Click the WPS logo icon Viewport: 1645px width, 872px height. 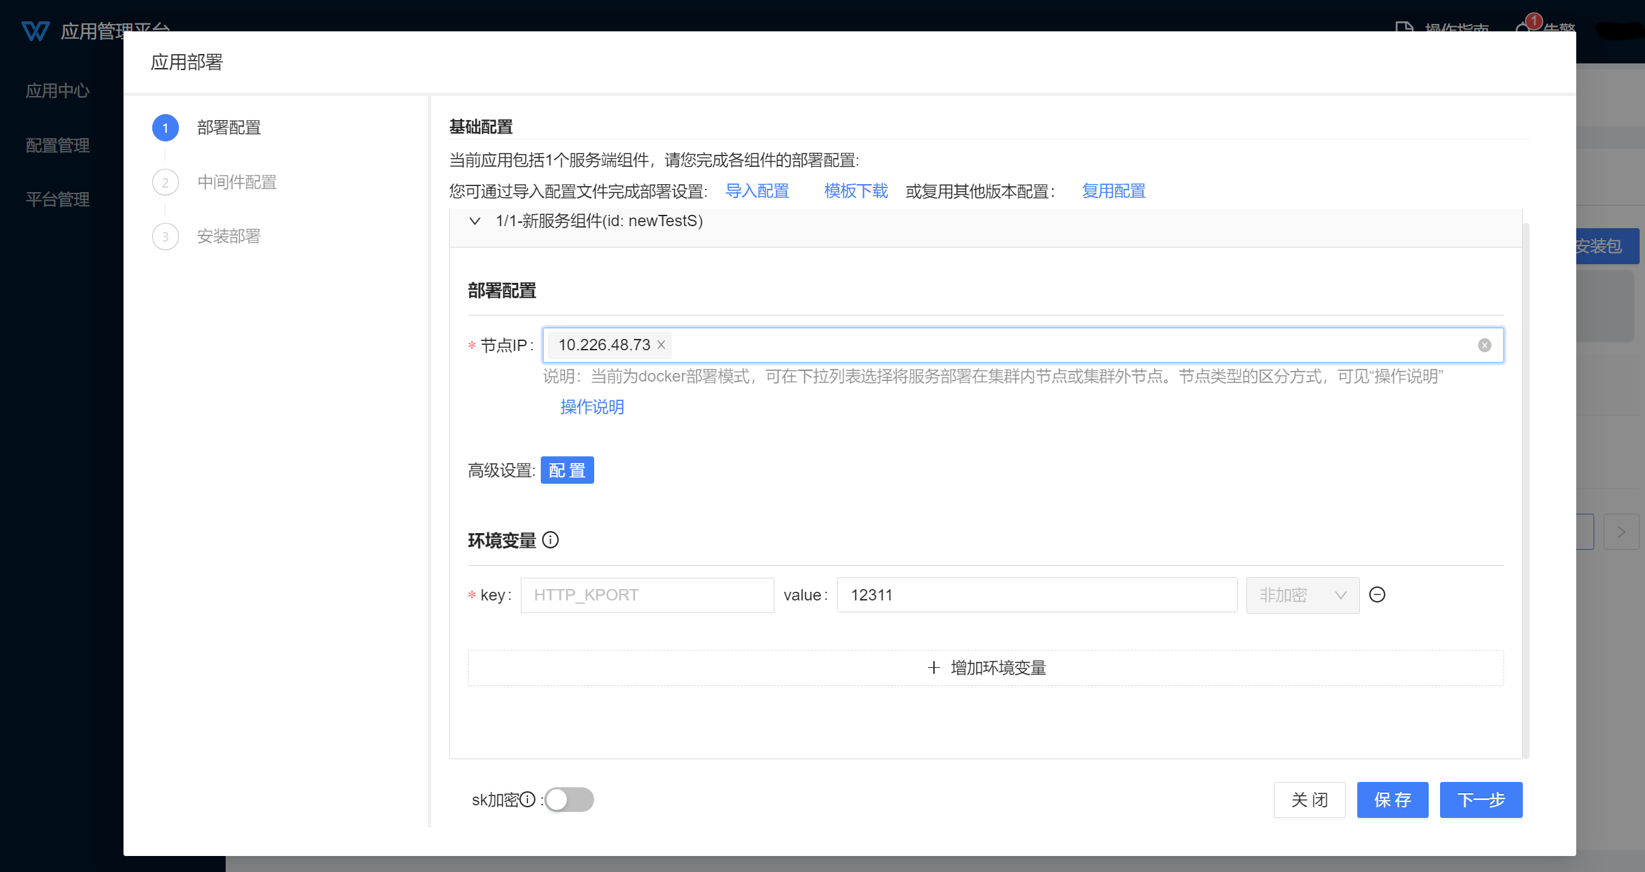coord(35,31)
